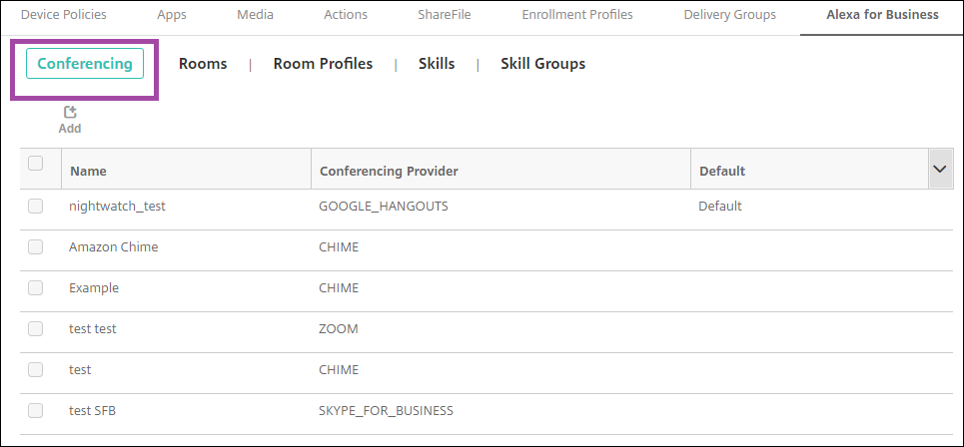964x447 pixels.
Task: Switch to the Apps tab
Action: (172, 15)
